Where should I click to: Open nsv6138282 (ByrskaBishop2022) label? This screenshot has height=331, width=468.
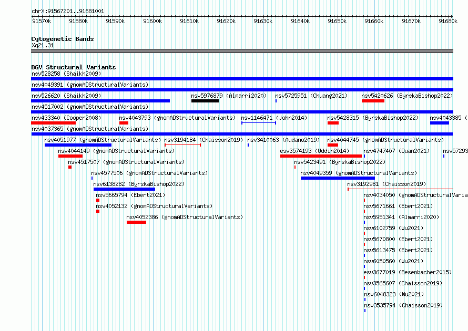(x=139, y=184)
